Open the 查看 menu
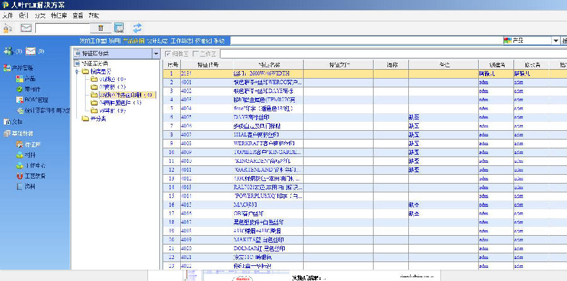Screen dimensions: 567x281 click(76, 14)
